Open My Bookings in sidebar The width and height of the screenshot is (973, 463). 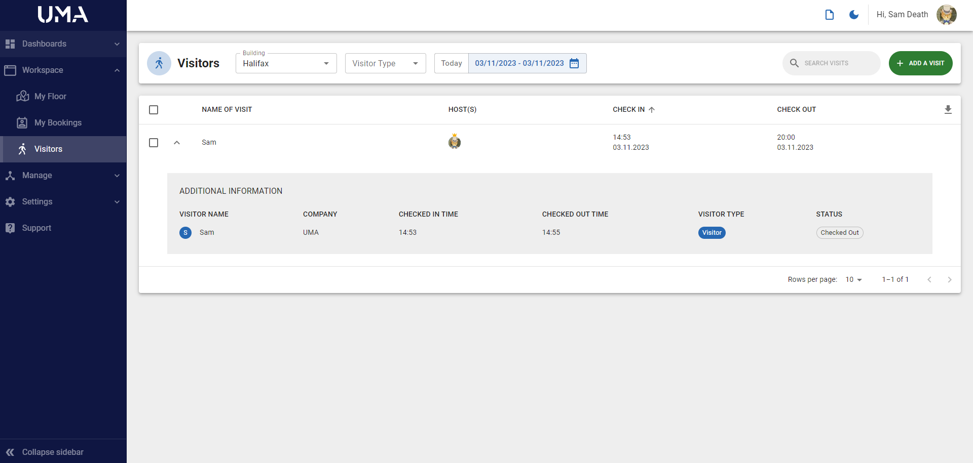(58, 123)
